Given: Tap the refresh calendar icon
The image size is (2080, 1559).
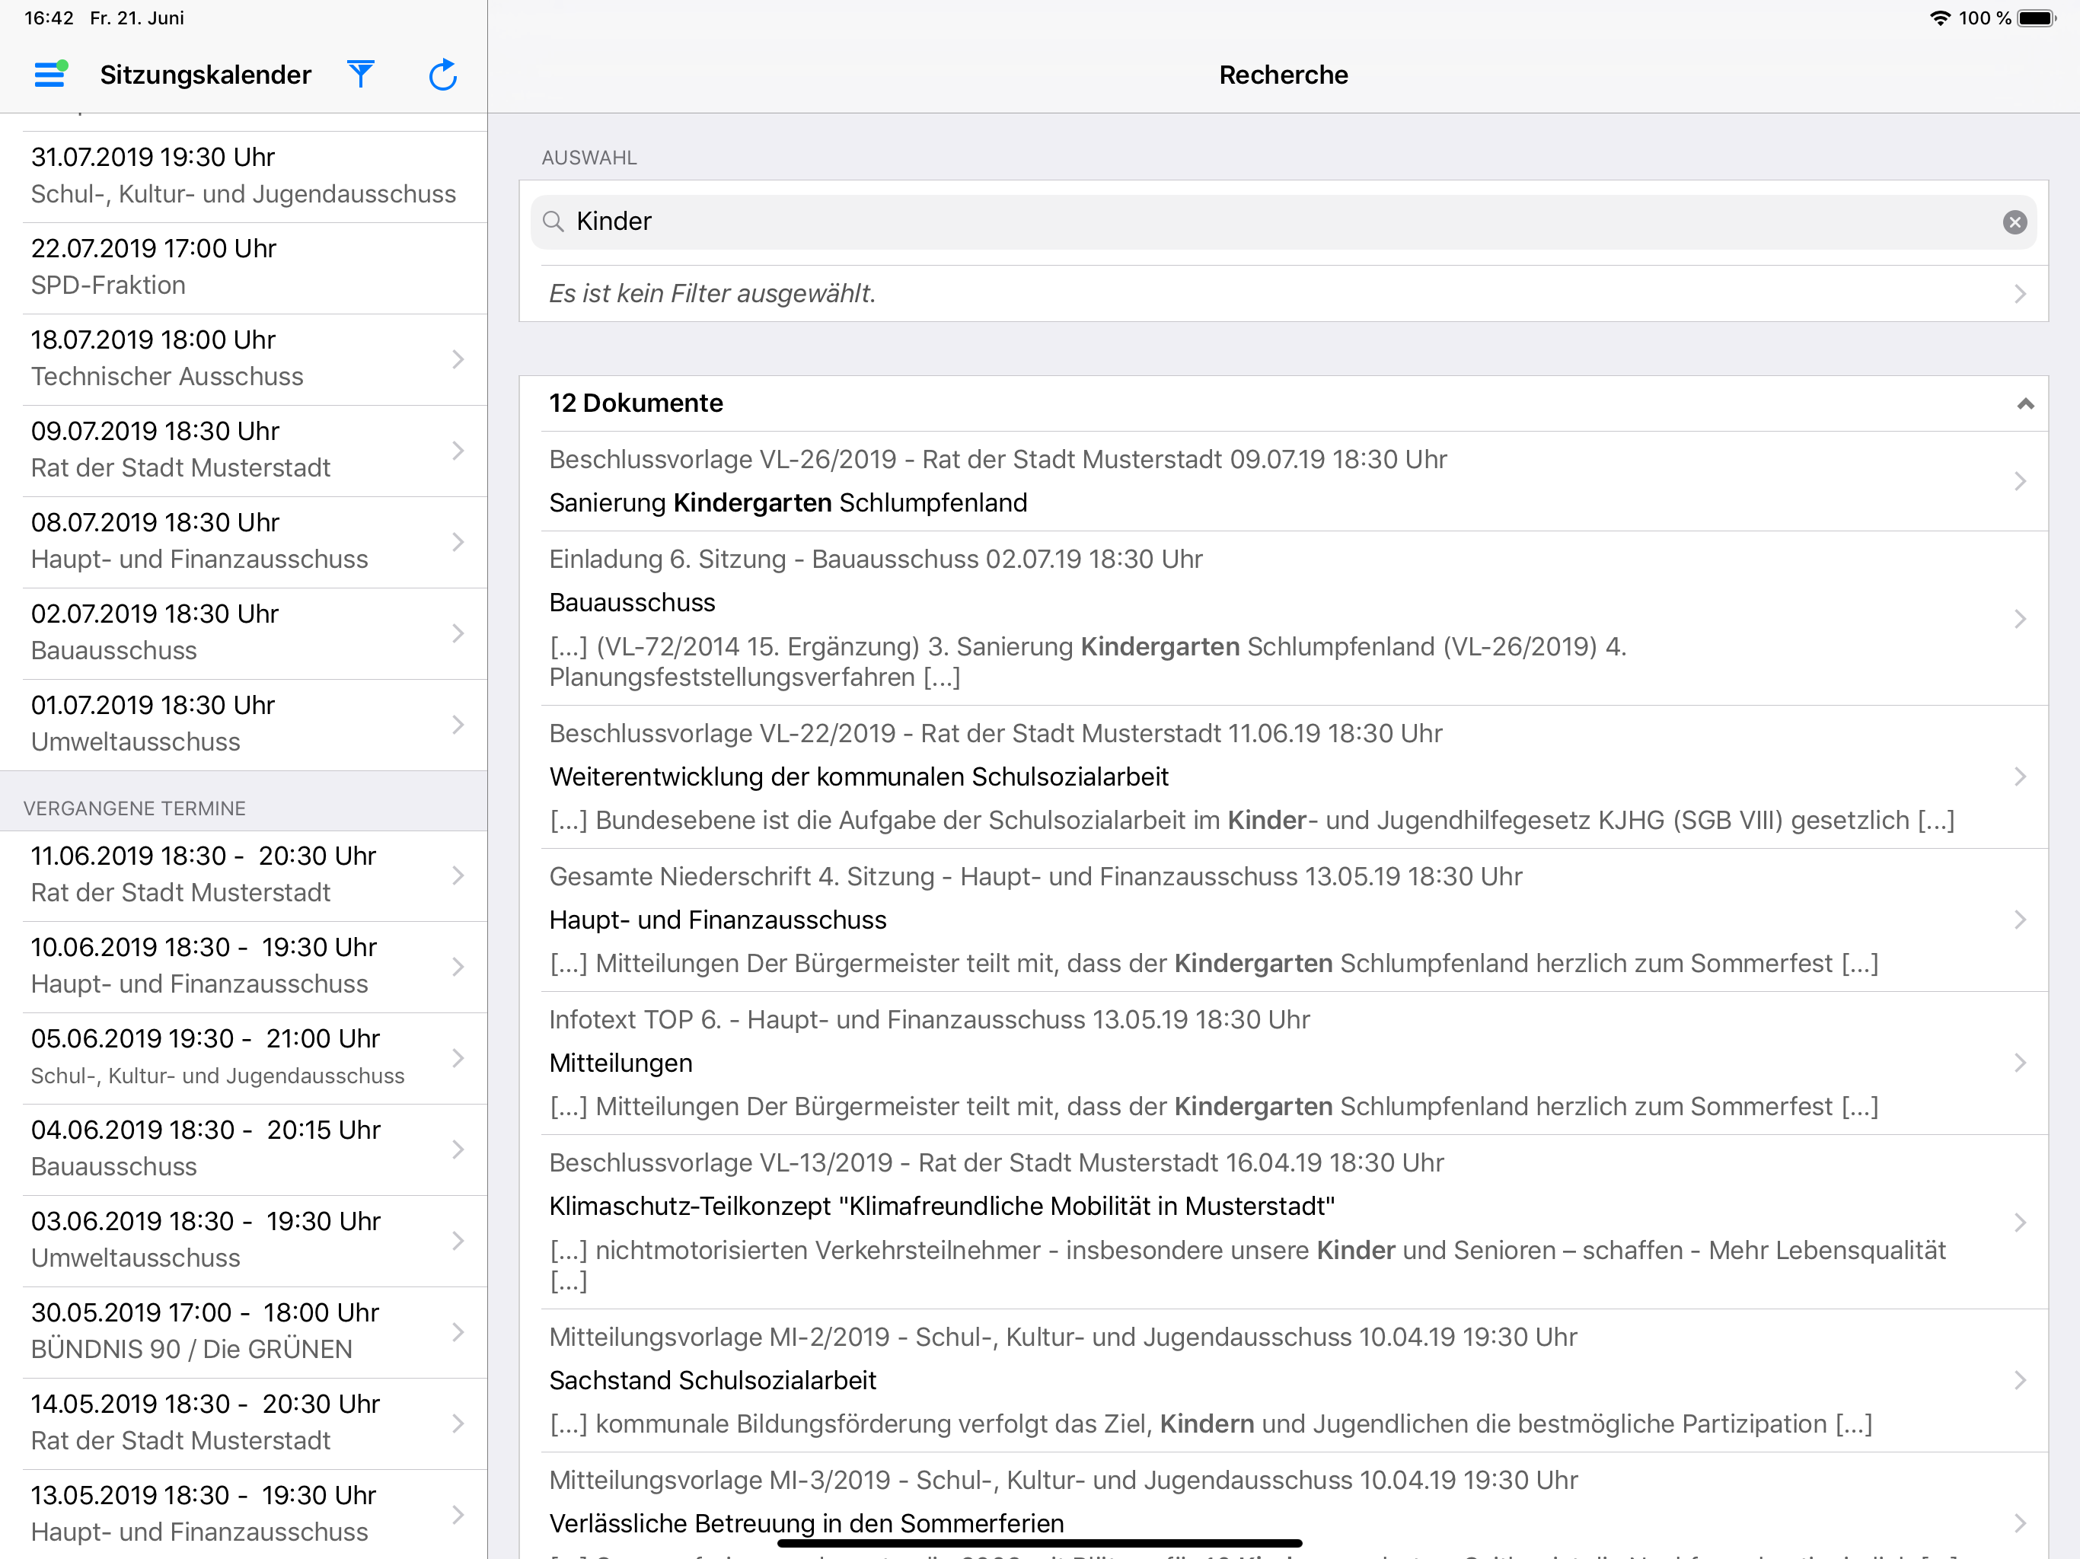Looking at the screenshot, I should pos(443,75).
